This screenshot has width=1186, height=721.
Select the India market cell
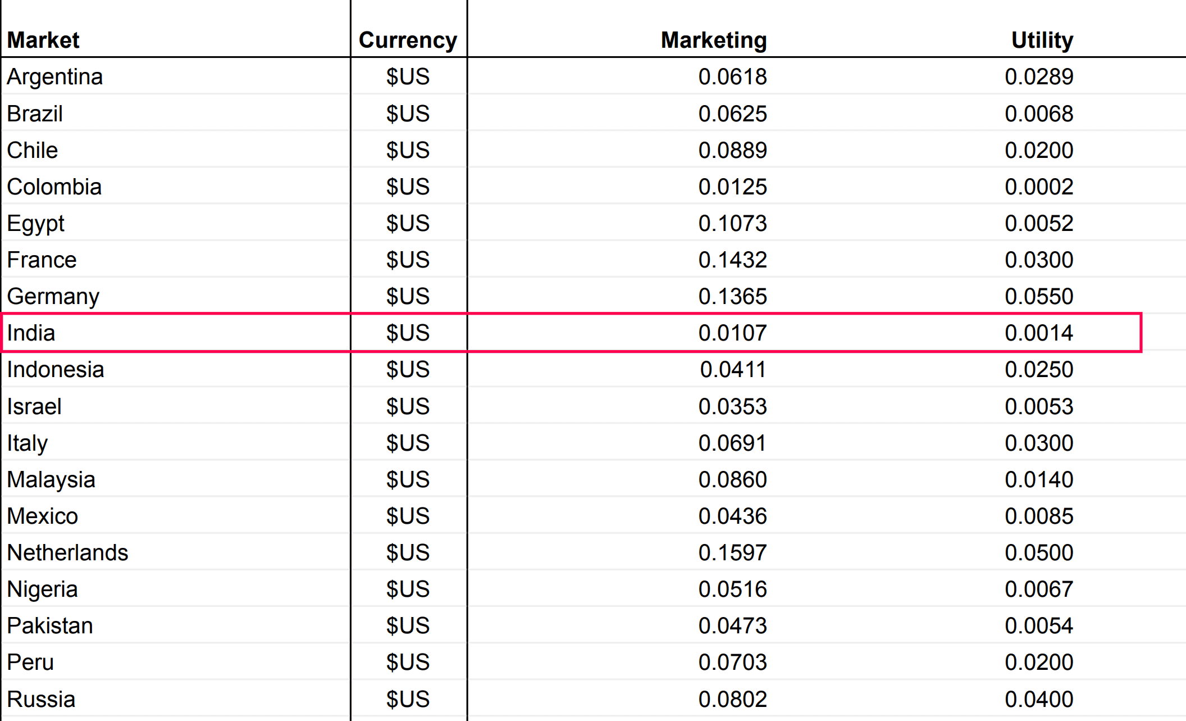[x=31, y=333]
